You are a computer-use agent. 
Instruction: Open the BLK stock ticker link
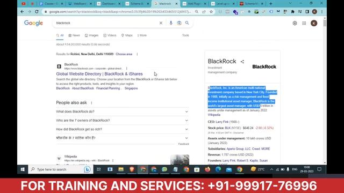point(228,128)
